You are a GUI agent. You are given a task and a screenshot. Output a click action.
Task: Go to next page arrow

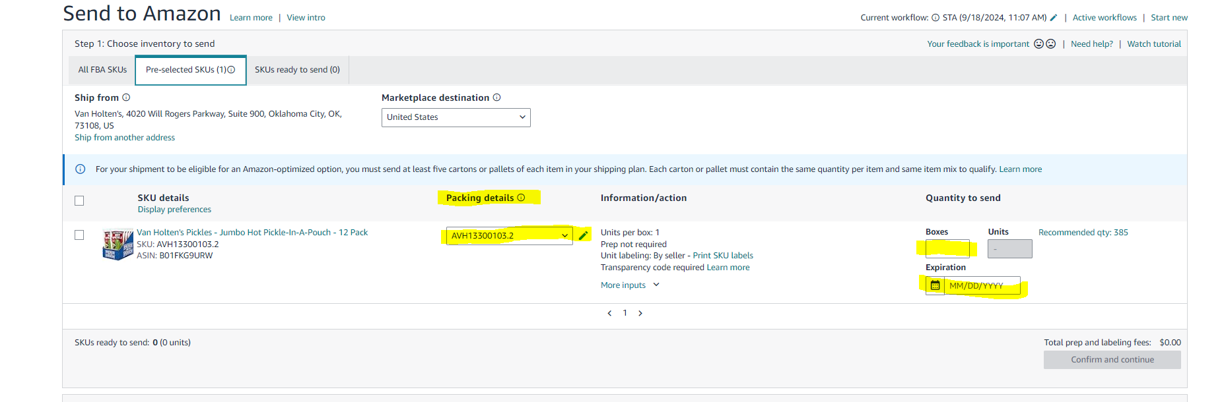point(640,313)
